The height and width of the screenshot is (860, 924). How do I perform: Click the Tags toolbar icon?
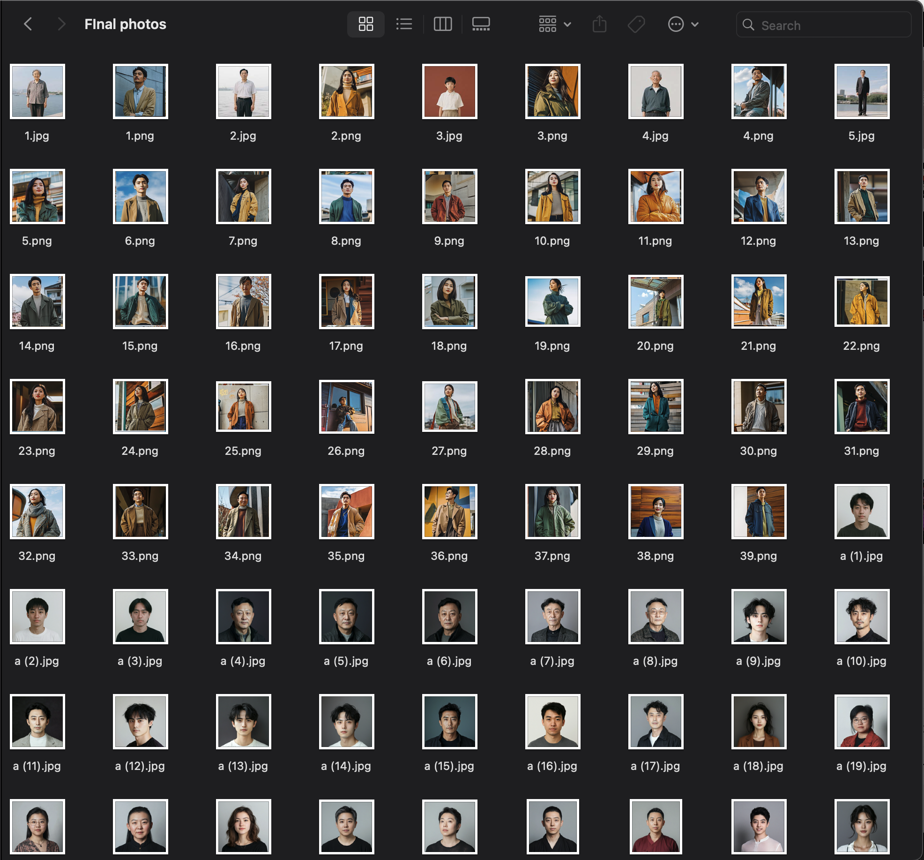636,24
